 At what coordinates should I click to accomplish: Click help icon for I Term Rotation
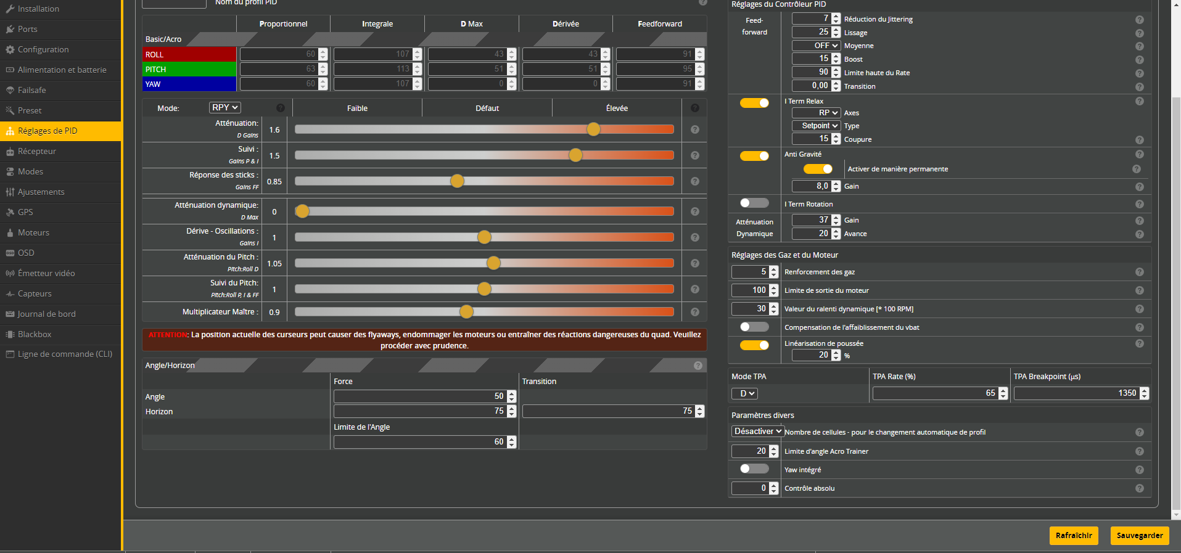click(1139, 204)
